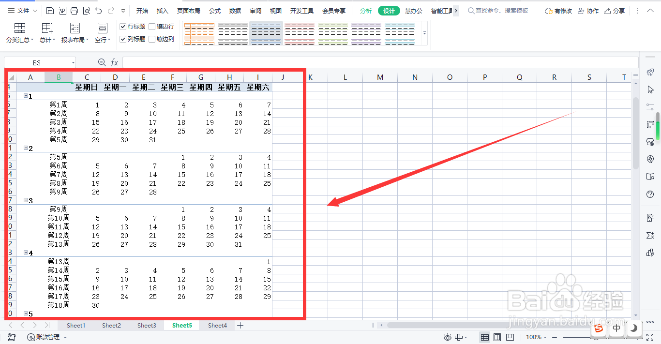This screenshot has height=344, width=661.
Task: Open the 插入 Insert tab
Action: [163, 11]
